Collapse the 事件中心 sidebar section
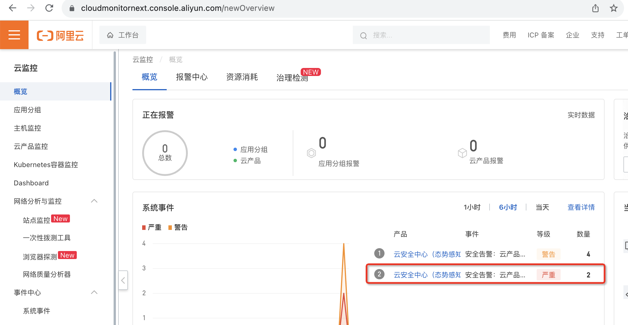Screen dimensions: 628x325 [x=94, y=292]
